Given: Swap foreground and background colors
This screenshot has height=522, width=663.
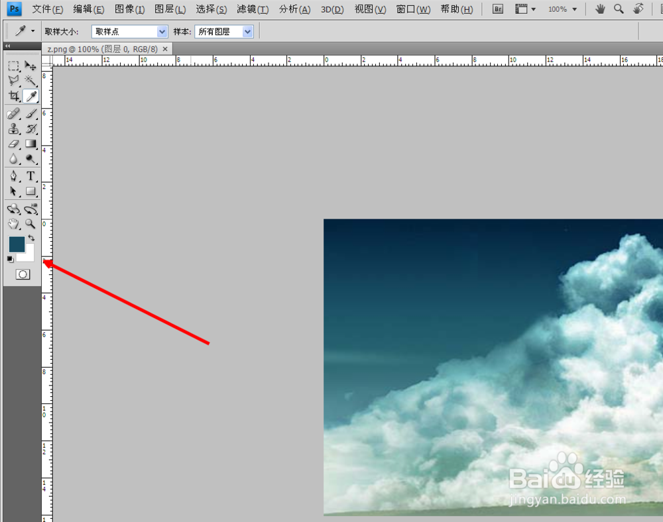Looking at the screenshot, I should click(31, 238).
